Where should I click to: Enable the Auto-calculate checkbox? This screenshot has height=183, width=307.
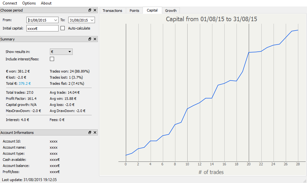63,28
